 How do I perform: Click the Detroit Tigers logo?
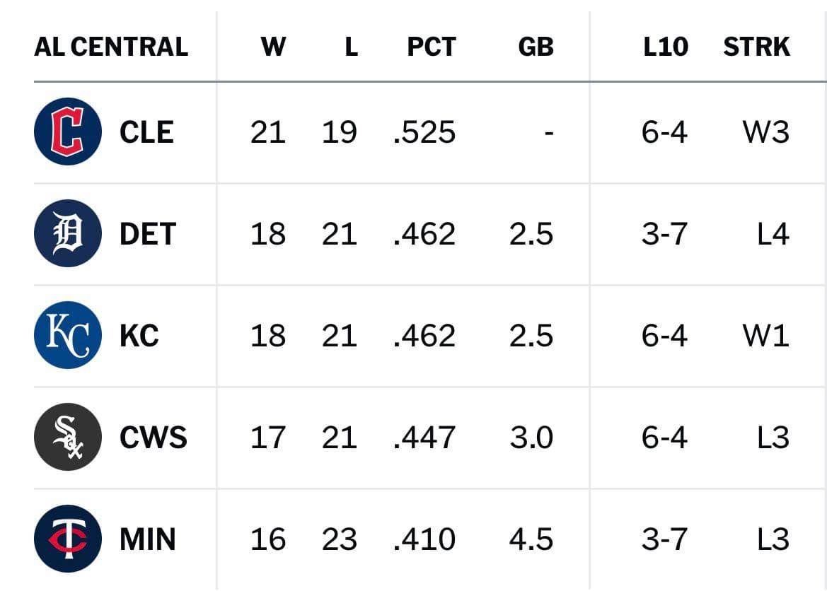(67, 233)
